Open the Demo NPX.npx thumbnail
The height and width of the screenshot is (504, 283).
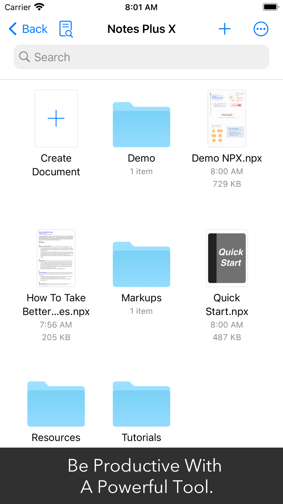coord(227,118)
